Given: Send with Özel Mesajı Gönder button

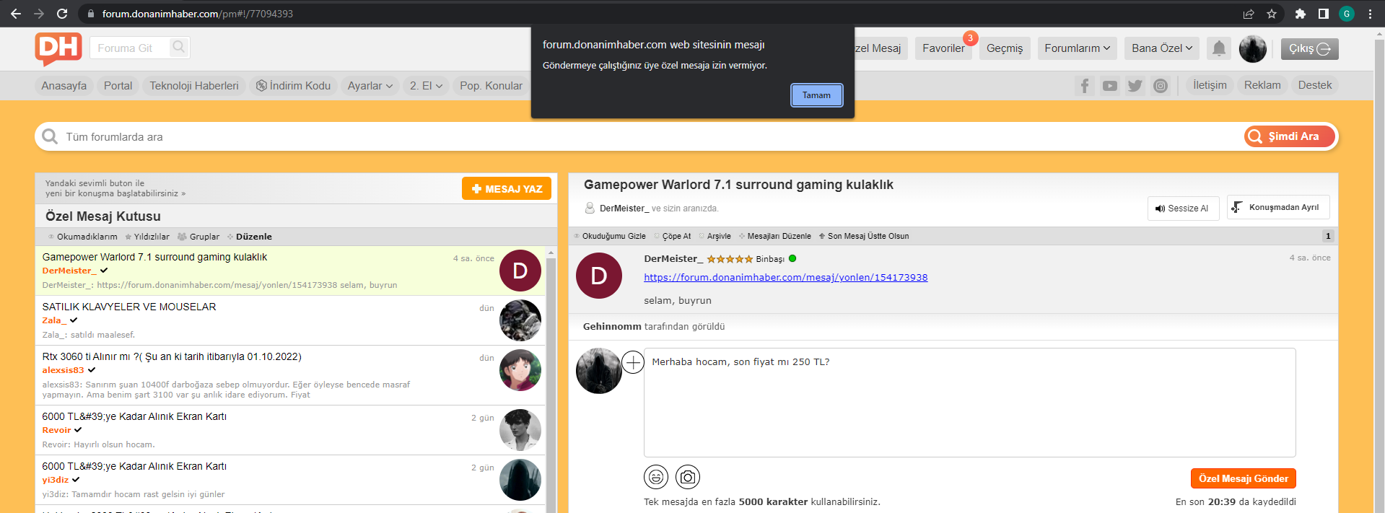Looking at the screenshot, I should [1244, 478].
